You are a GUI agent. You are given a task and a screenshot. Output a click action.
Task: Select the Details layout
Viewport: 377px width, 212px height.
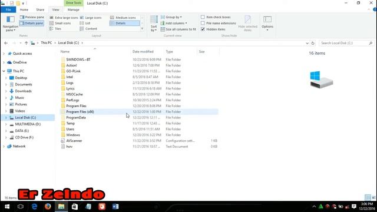[124, 24]
